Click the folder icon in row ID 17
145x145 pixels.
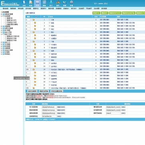[35, 72]
